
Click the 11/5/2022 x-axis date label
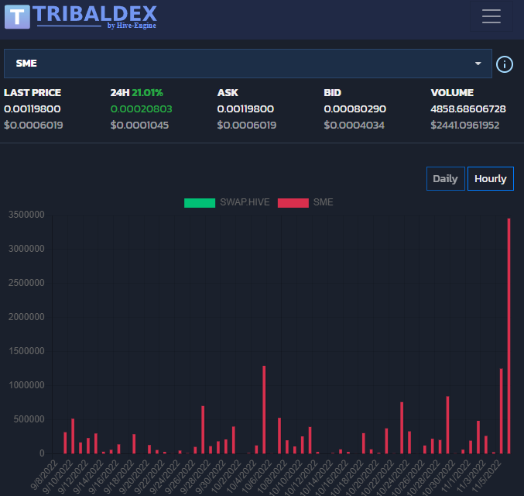pos(486,477)
